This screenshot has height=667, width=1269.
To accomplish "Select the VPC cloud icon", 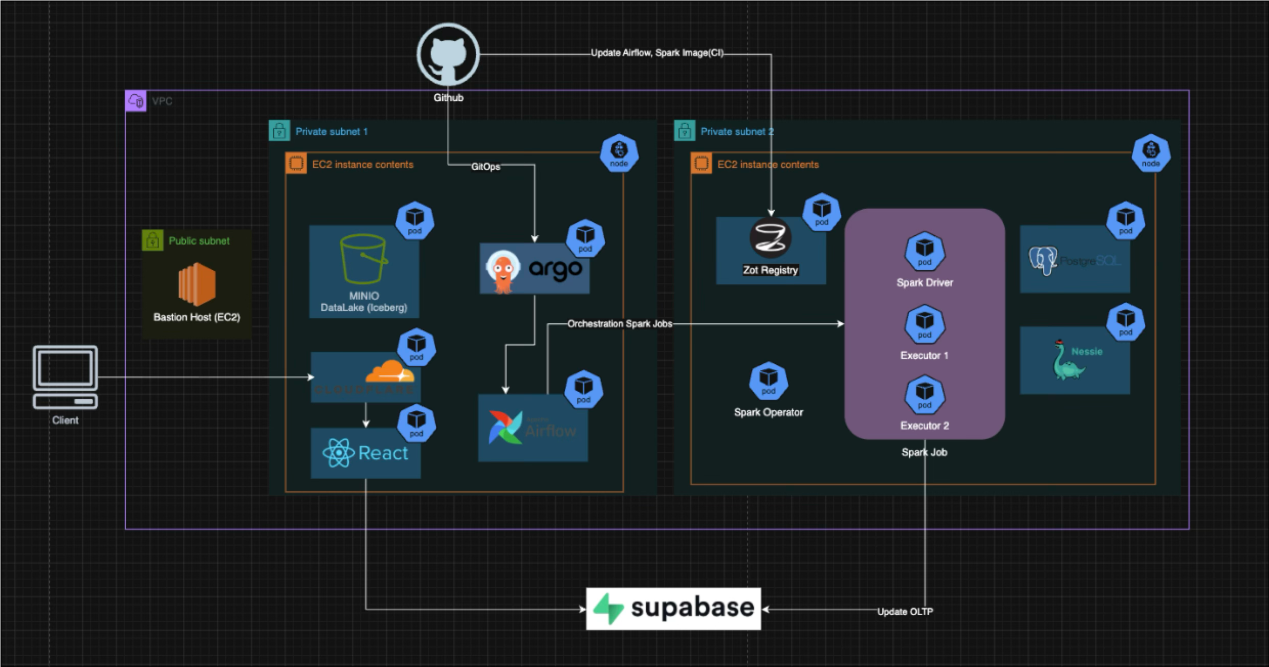I will pyautogui.click(x=136, y=101).
